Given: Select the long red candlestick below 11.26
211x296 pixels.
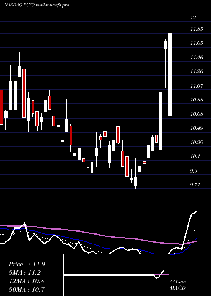Looking at the screenshot, I should 24,93.
